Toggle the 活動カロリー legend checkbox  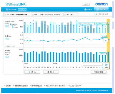click(11, 24)
